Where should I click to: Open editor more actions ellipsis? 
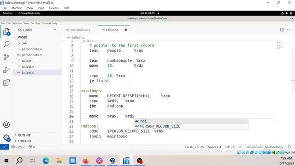289,30
